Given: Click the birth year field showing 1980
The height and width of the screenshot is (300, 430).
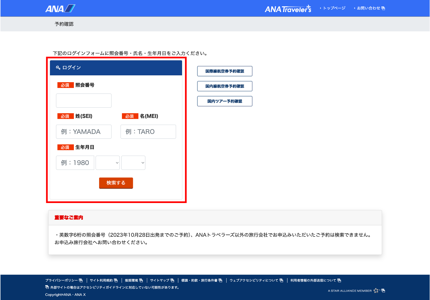Looking at the screenshot, I should click(x=75, y=163).
